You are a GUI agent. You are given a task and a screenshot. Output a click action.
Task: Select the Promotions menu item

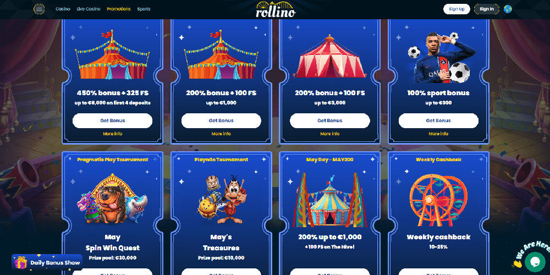(x=119, y=9)
